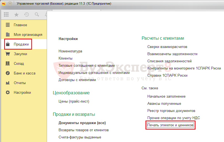Open Номенклатура link
The image size is (224, 142).
click(70, 51)
